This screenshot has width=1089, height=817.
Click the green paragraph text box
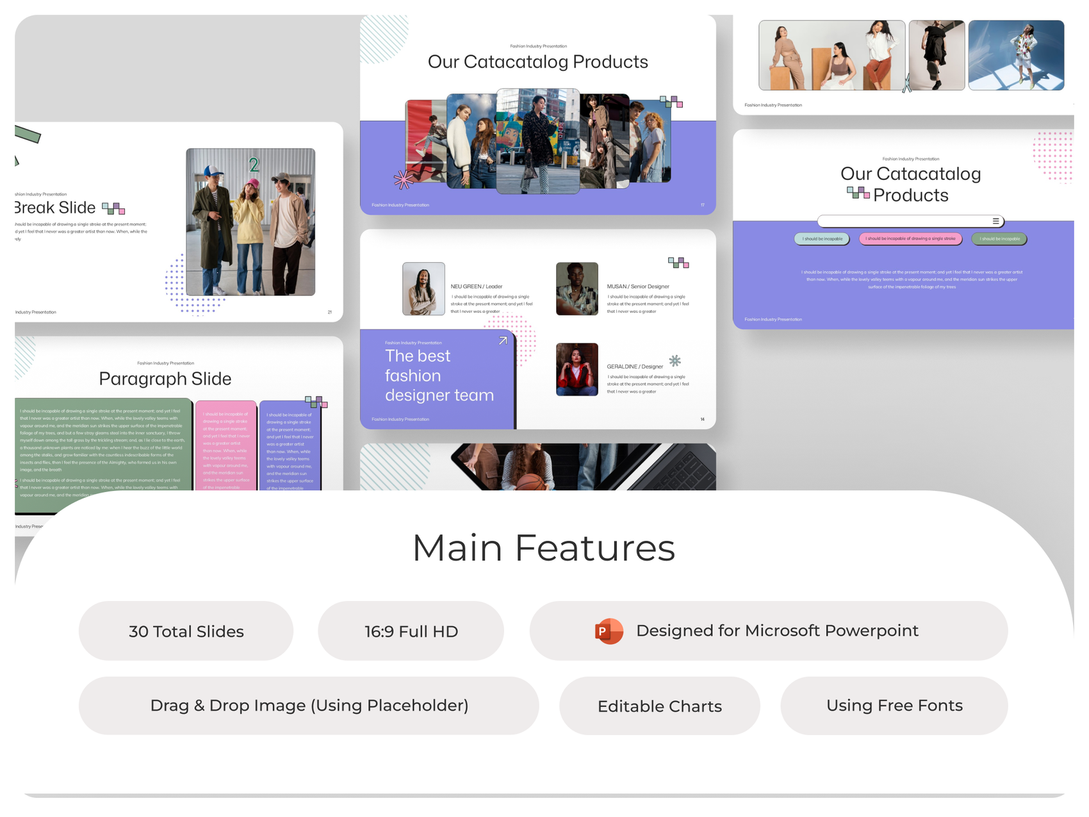(102, 455)
